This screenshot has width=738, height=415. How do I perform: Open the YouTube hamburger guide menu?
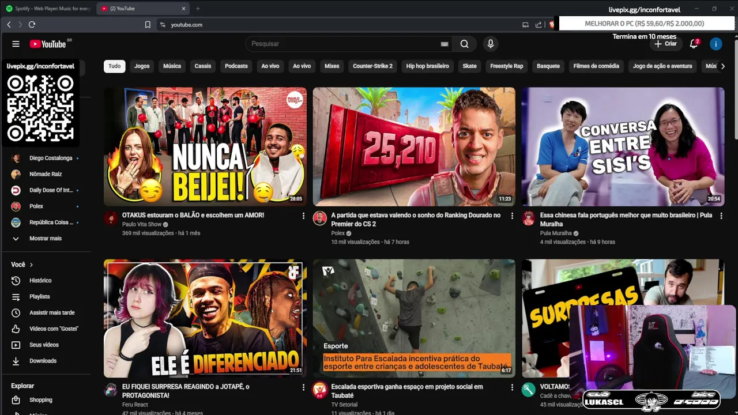pos(16,44)
